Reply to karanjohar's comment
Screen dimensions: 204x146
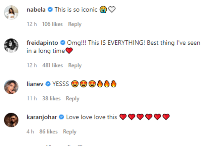(x=70, y=131)
